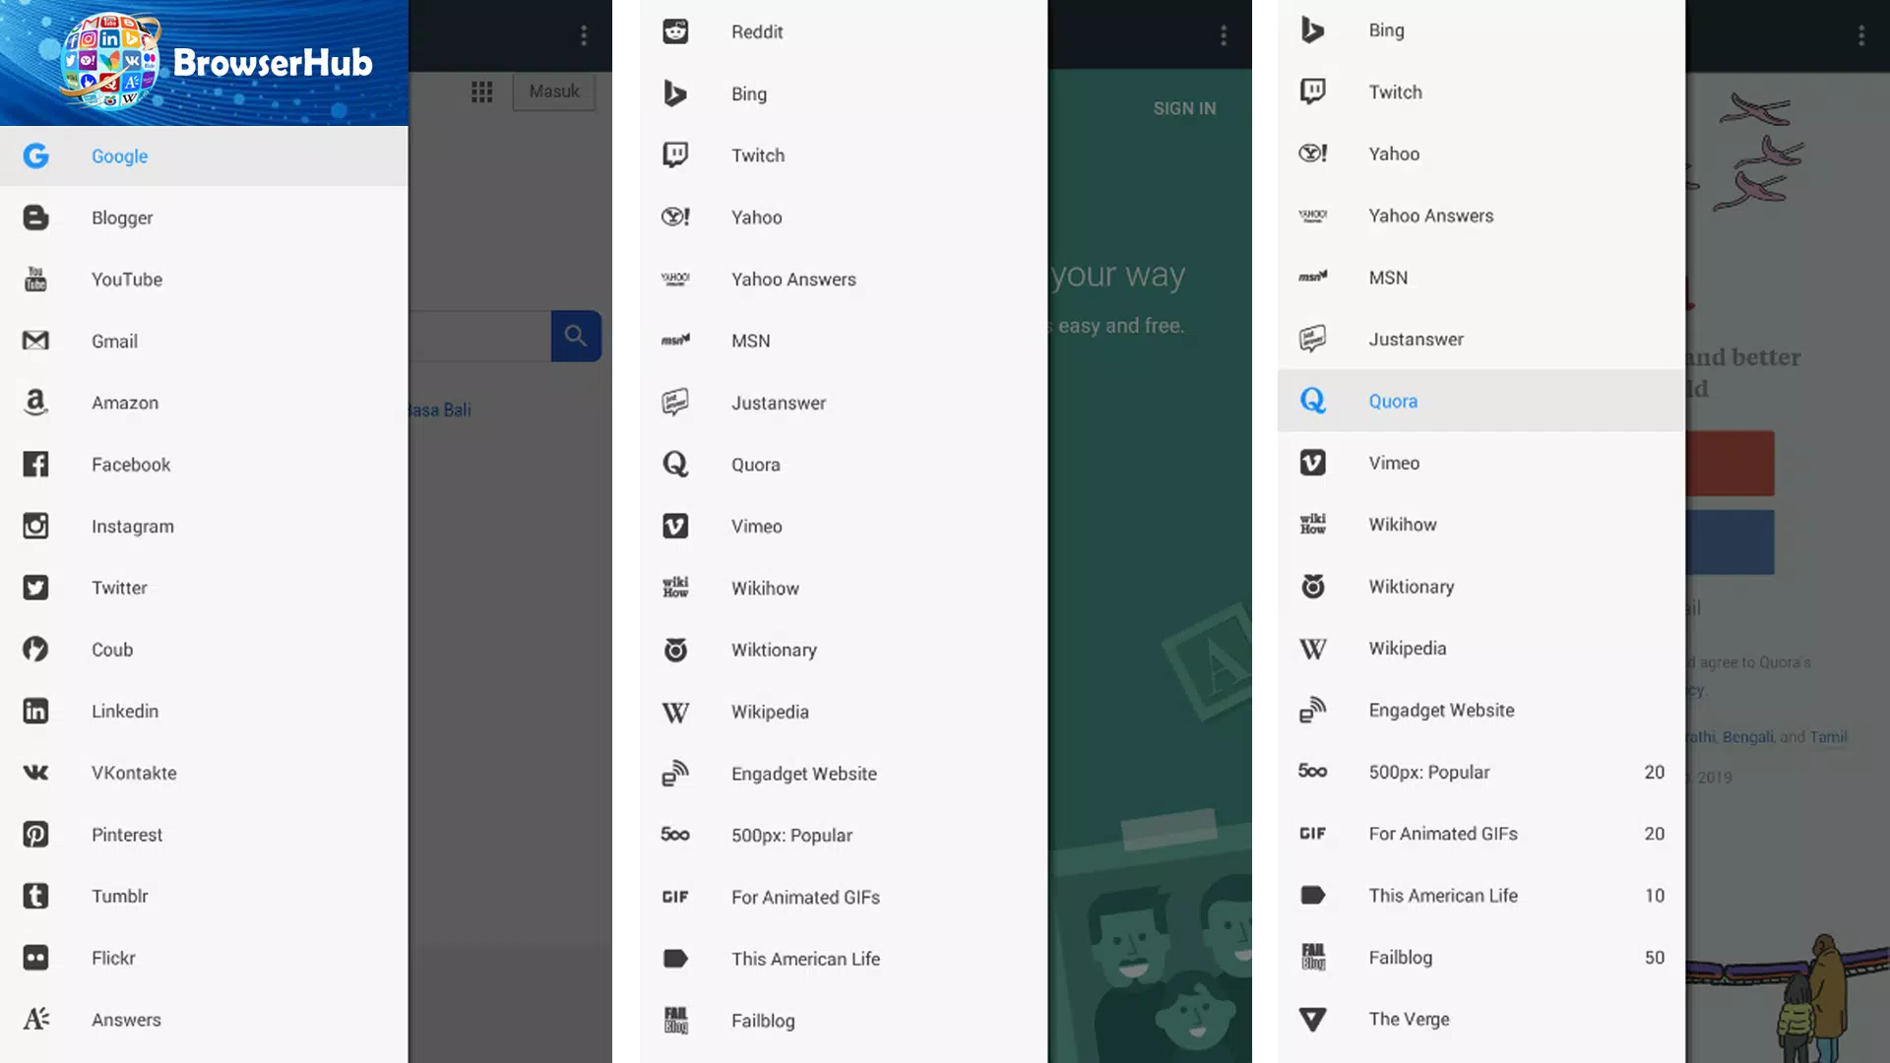
Task: Click the Reddit icon in the list
Action: coord(673,31)
